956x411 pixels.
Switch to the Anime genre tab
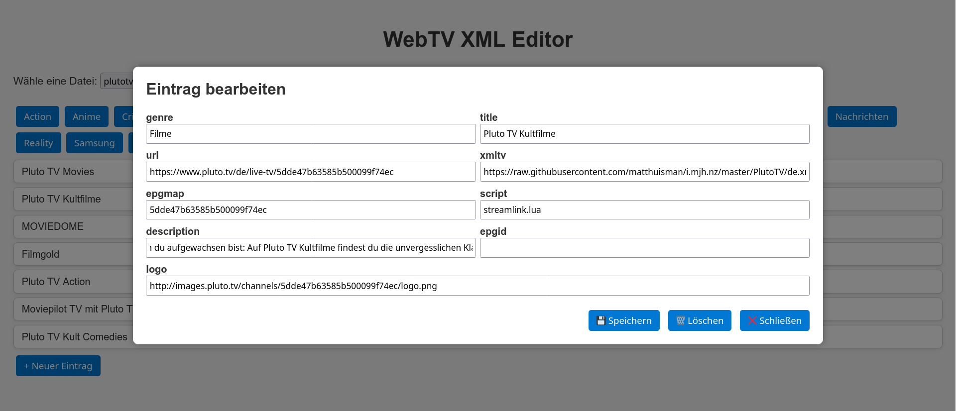click(x=86, y=117)
